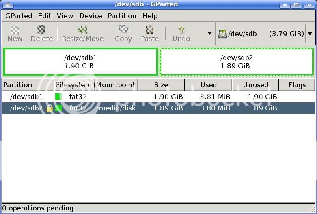This screenshot has height=214, width=317.
Task: Click the Resize/Move toolbar icon
Action: (82, 30)
